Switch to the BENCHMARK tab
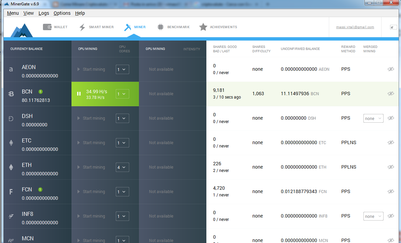Screen dimensions: 401x243 point(173,27)
